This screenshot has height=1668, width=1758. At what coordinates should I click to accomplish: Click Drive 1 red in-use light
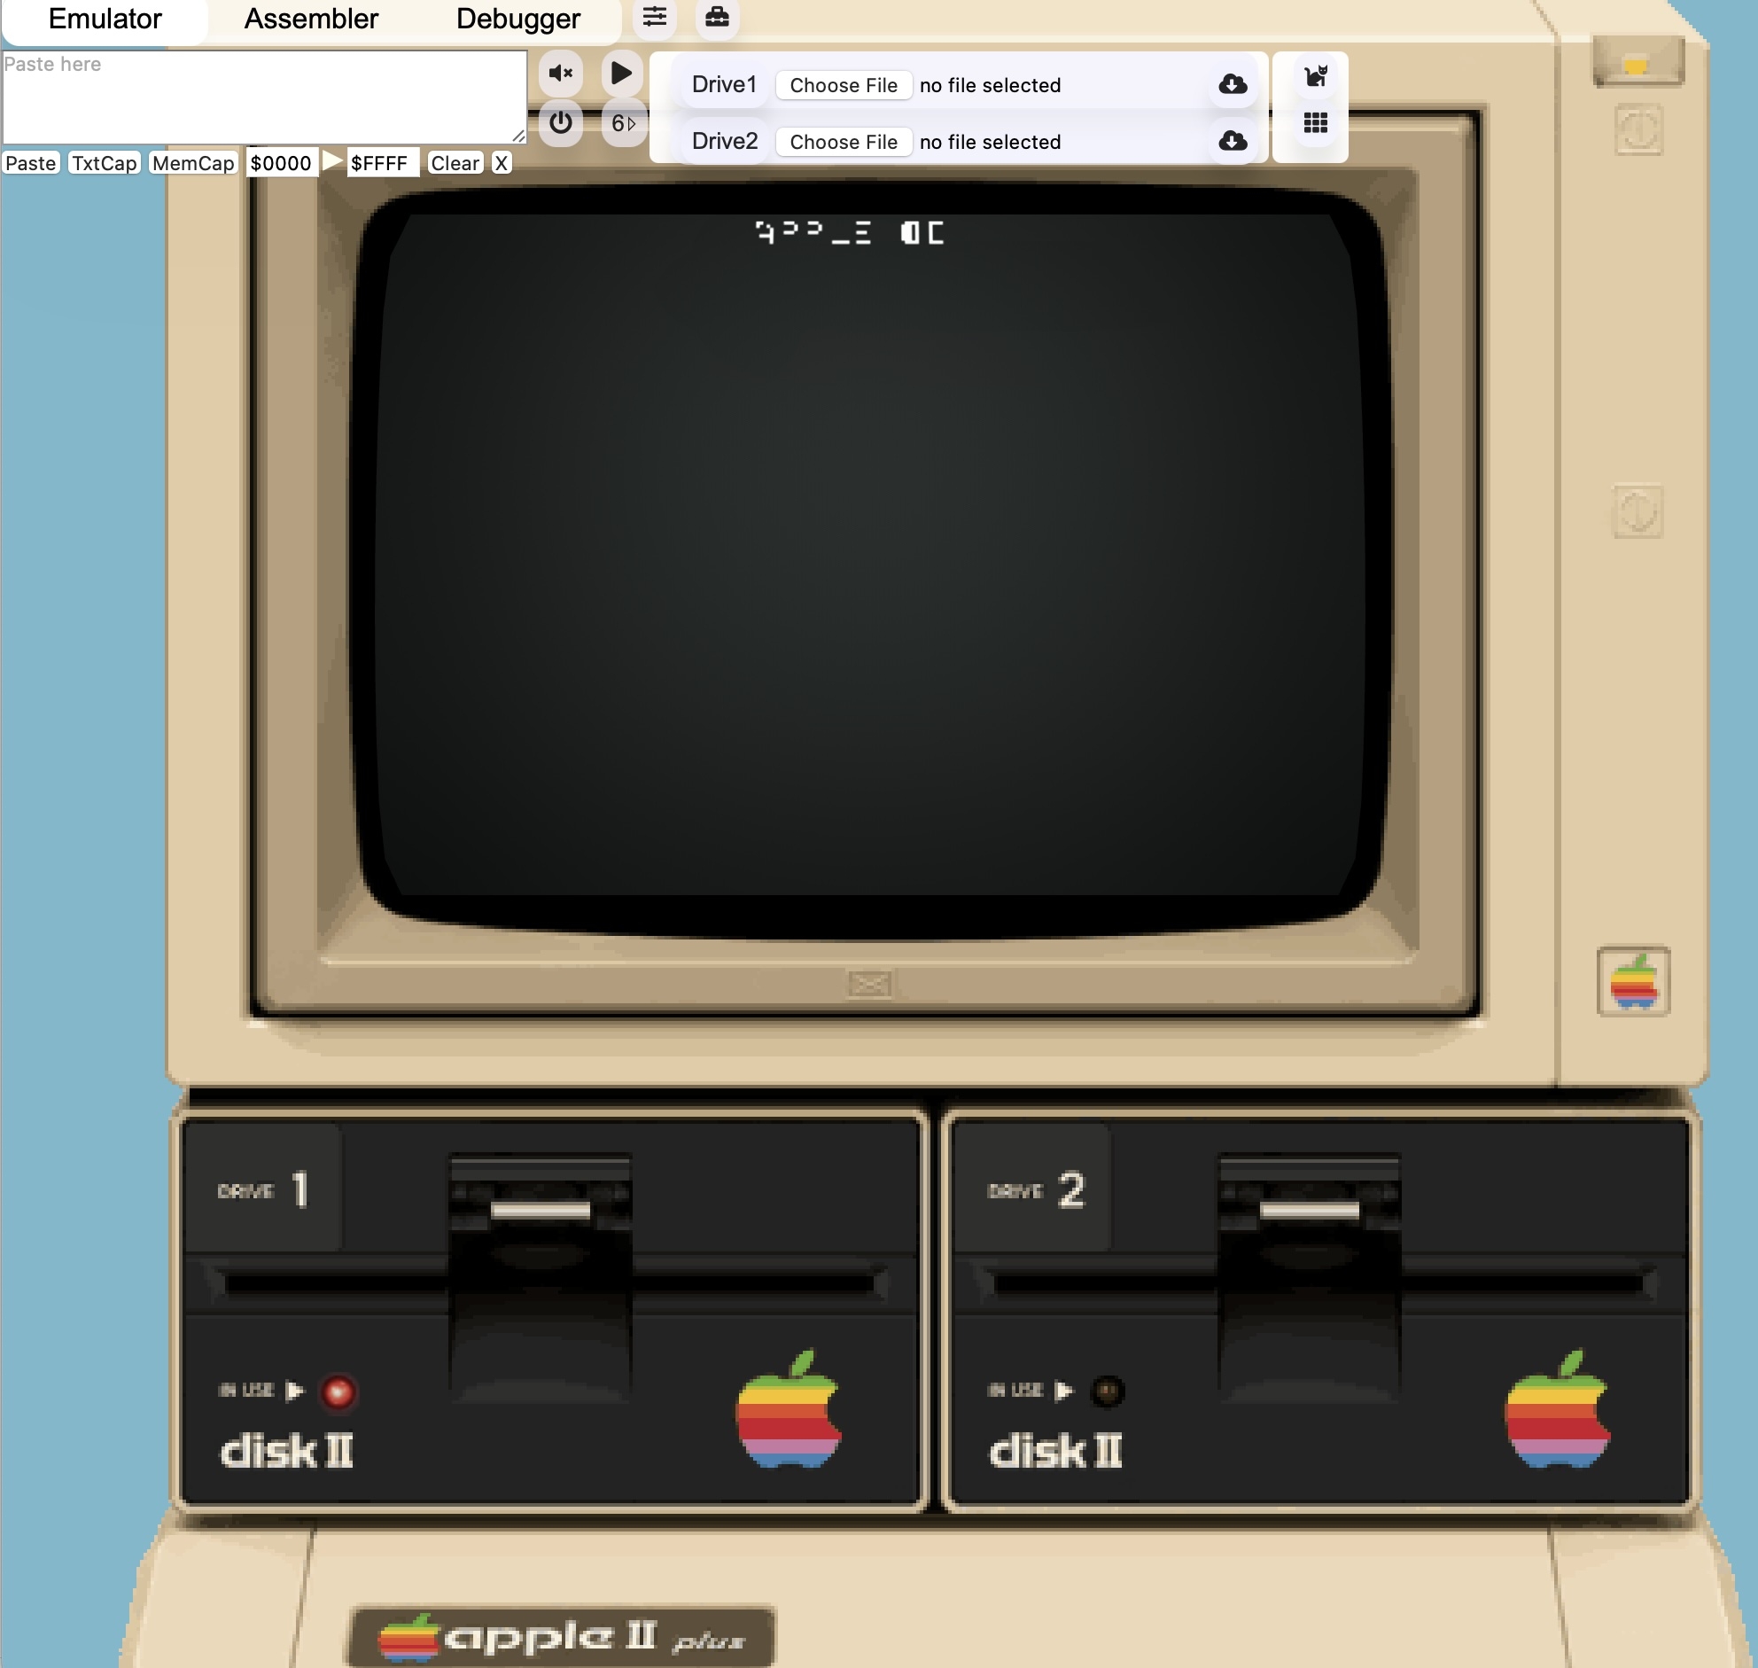click(338, 1391)
